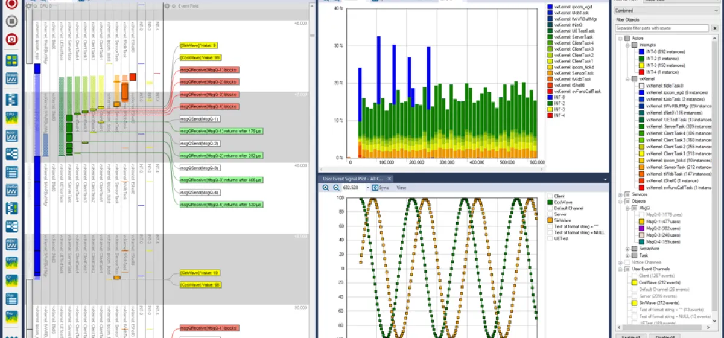Toggle the Client channel in Signal Plot legend
The height and width of the screenshot is (338, 724).
[550, 197]
